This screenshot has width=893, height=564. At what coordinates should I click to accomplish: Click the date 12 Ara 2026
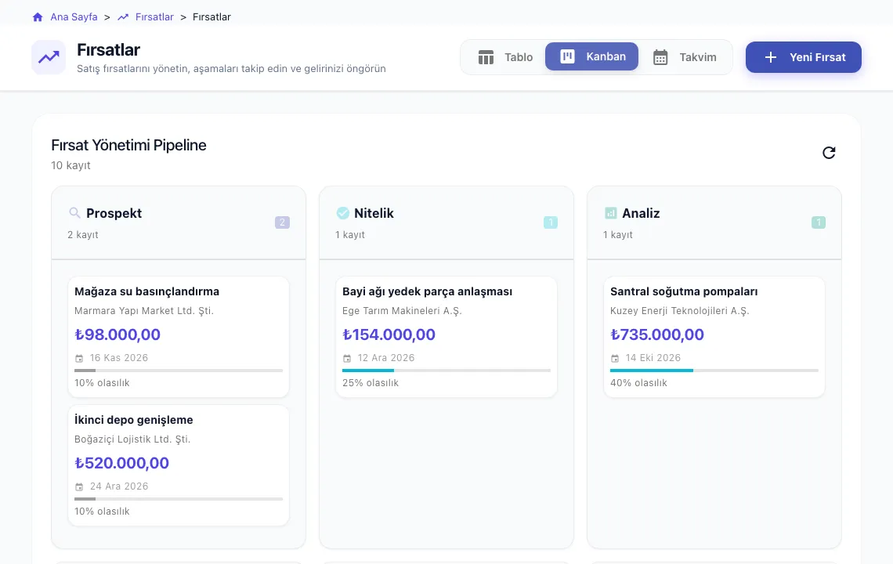(386, 358)
